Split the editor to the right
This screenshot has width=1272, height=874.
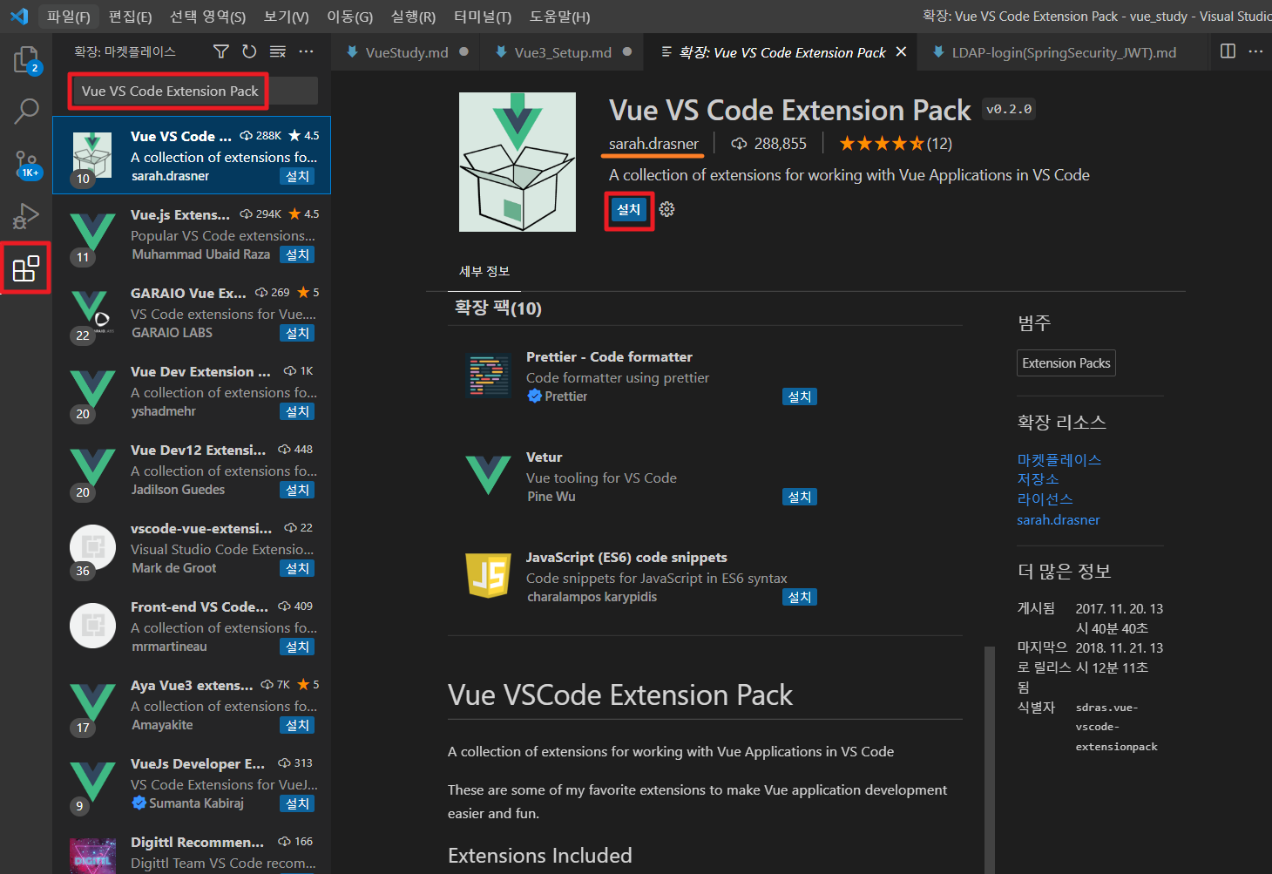pos(1228,51)
